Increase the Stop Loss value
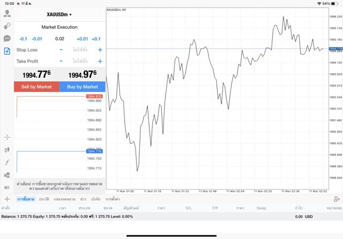Viewport: 343px width, 239px height. pyautogui.click(x=100, y=50)
